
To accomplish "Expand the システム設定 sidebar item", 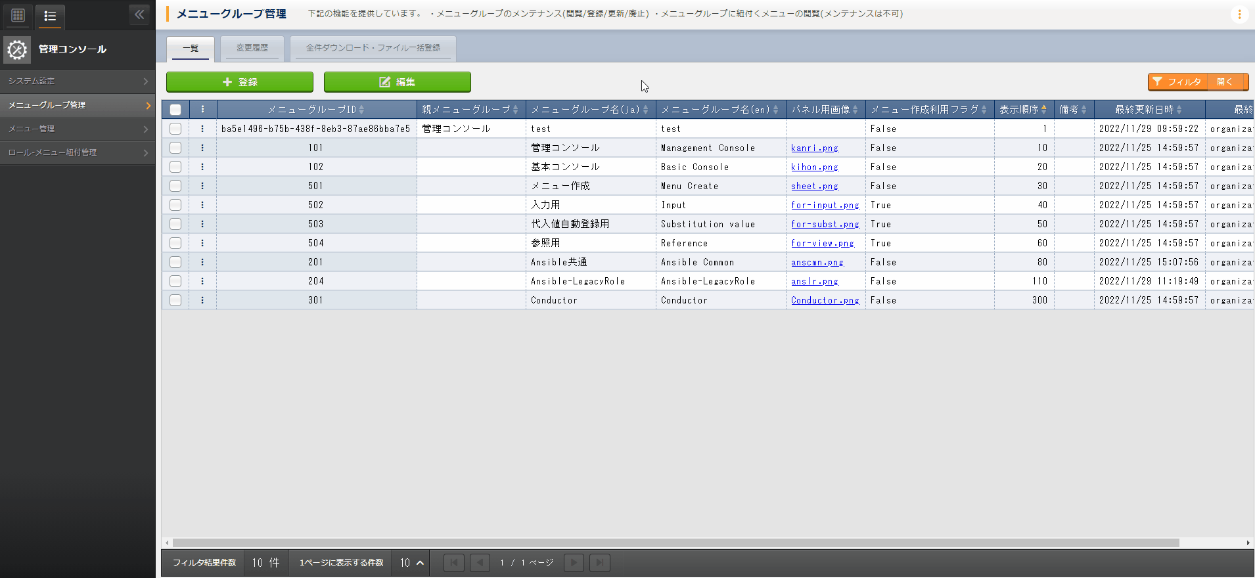I will 78,81.
